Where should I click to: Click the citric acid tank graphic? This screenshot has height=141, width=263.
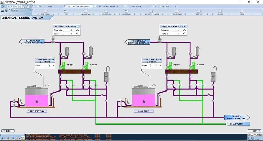pos(37,96)
